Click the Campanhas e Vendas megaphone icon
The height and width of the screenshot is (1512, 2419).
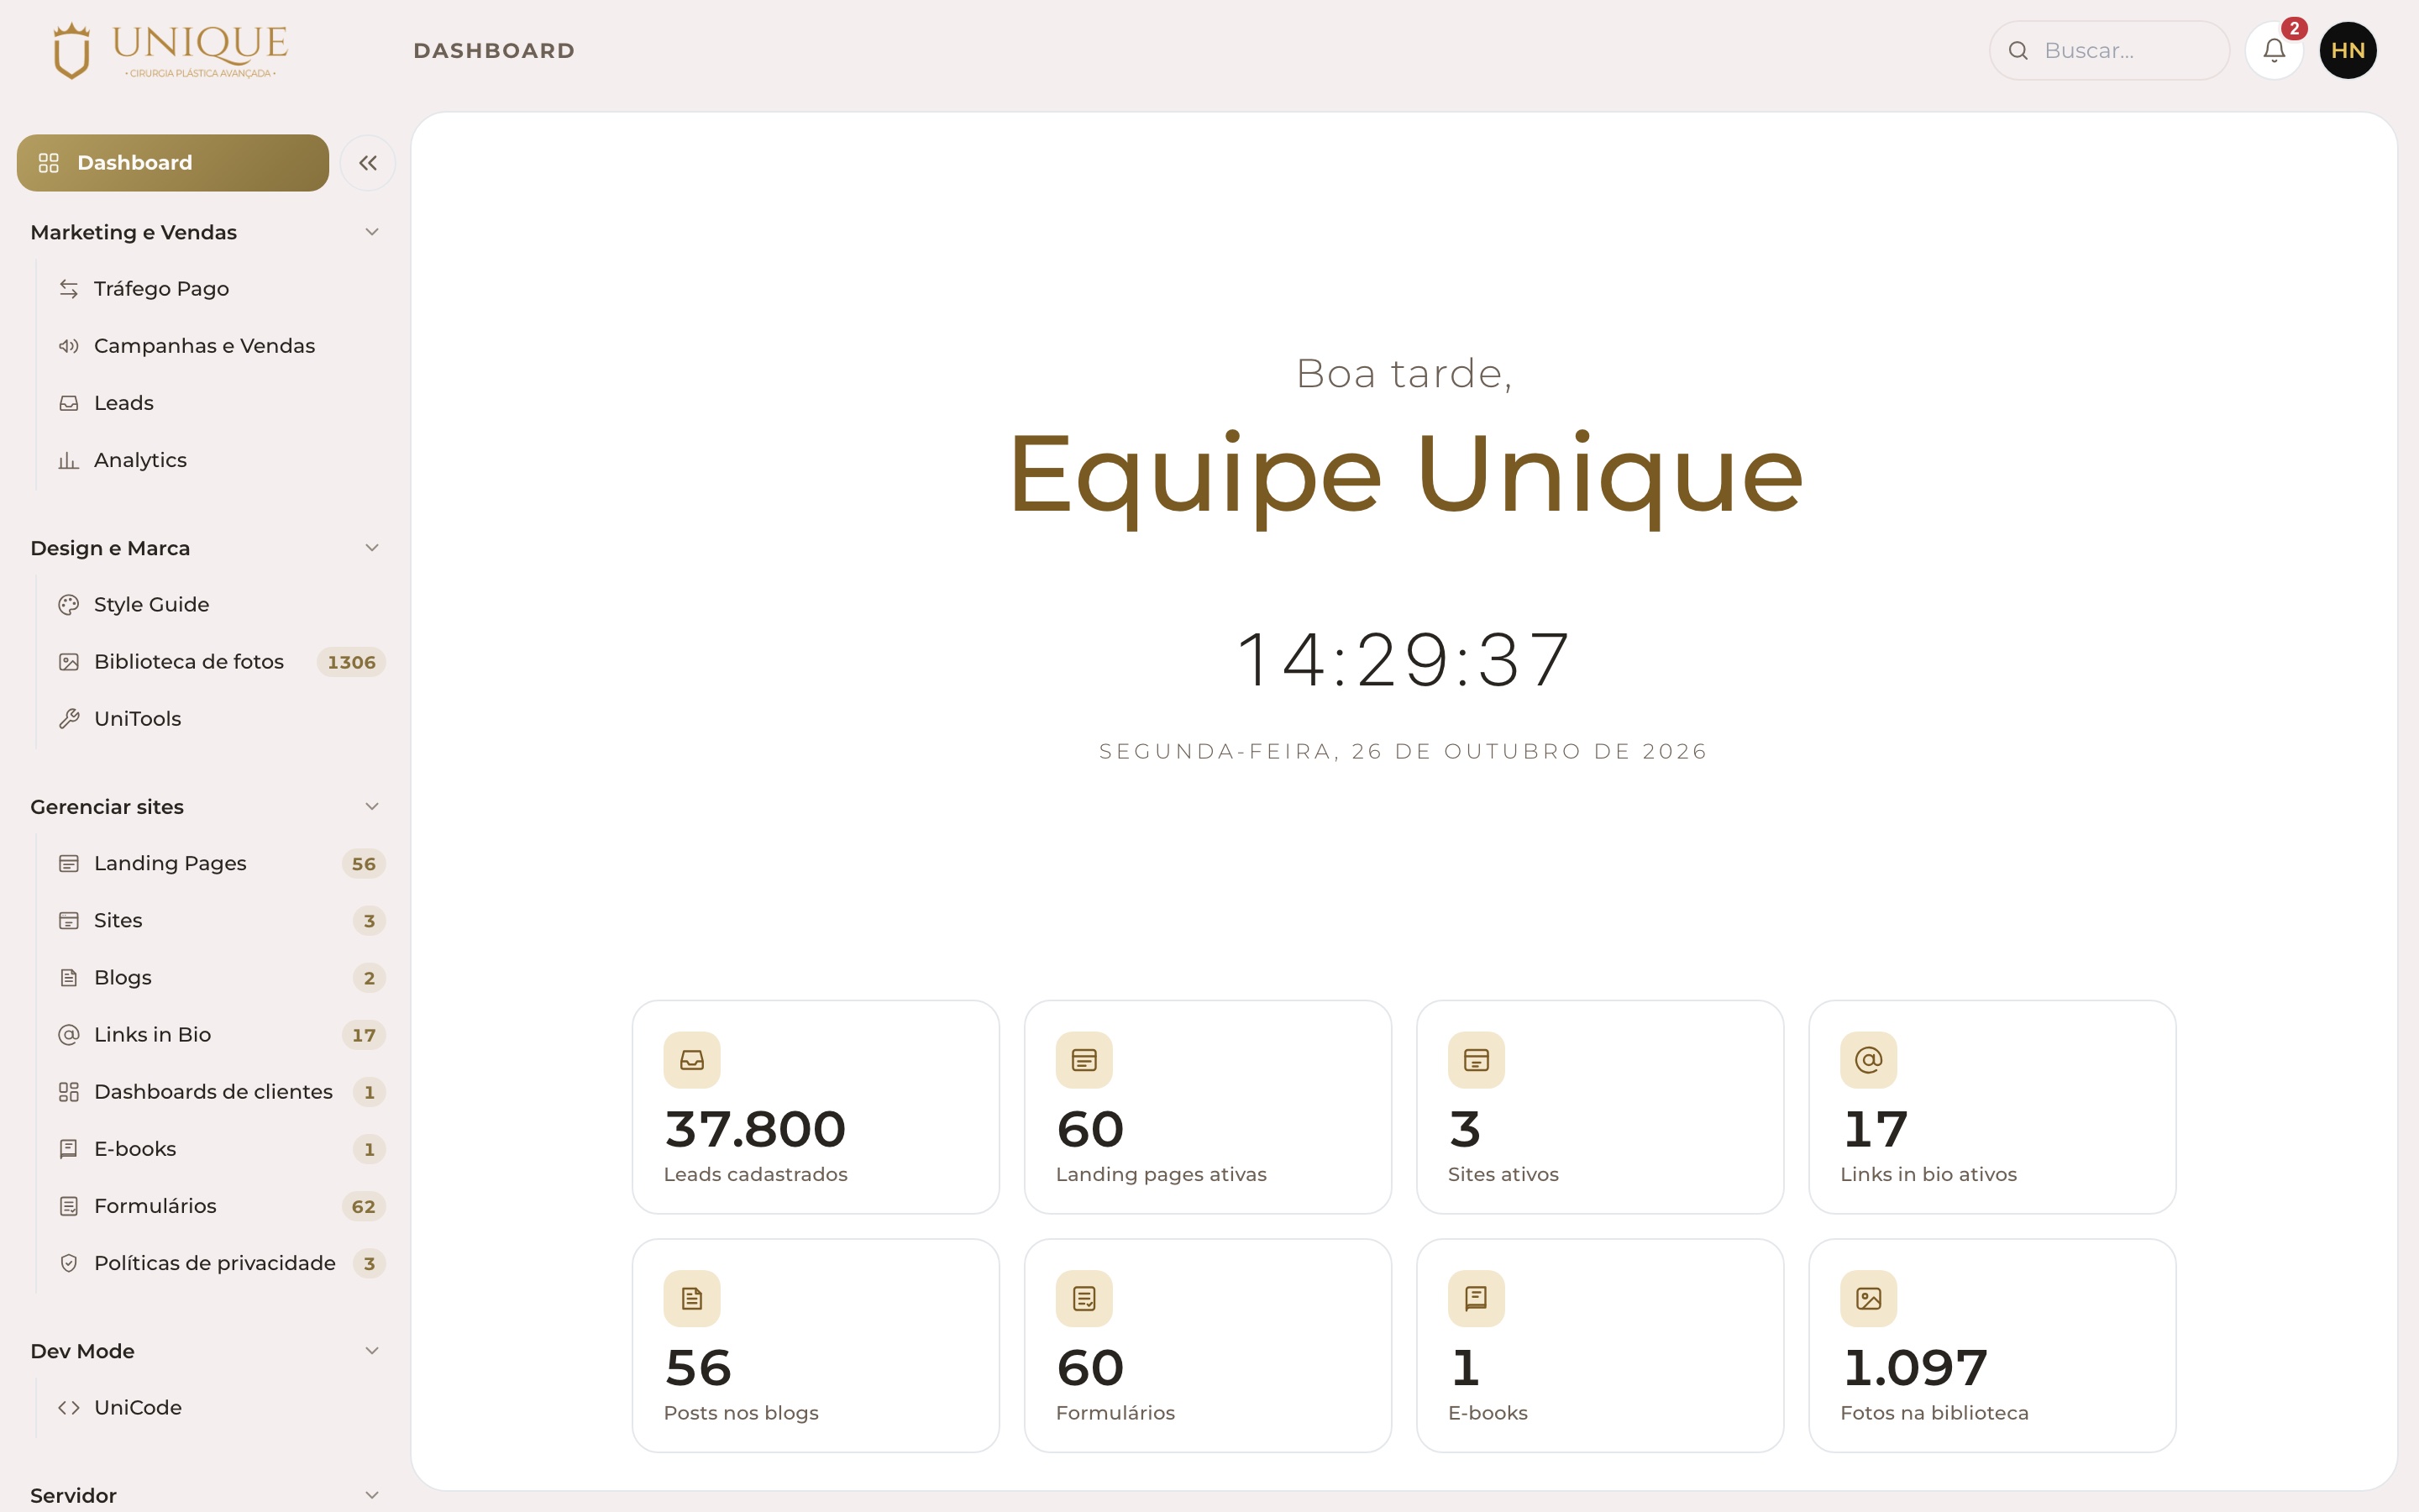tap(68, 346)
